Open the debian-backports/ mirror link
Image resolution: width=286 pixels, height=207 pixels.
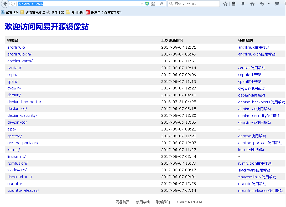(x=24, y=102)
